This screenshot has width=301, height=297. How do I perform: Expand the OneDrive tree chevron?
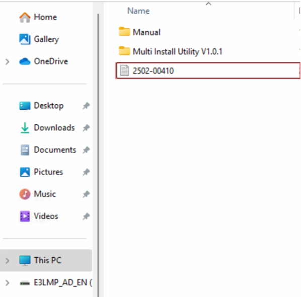pyautogui.click(x=7, y=61)
